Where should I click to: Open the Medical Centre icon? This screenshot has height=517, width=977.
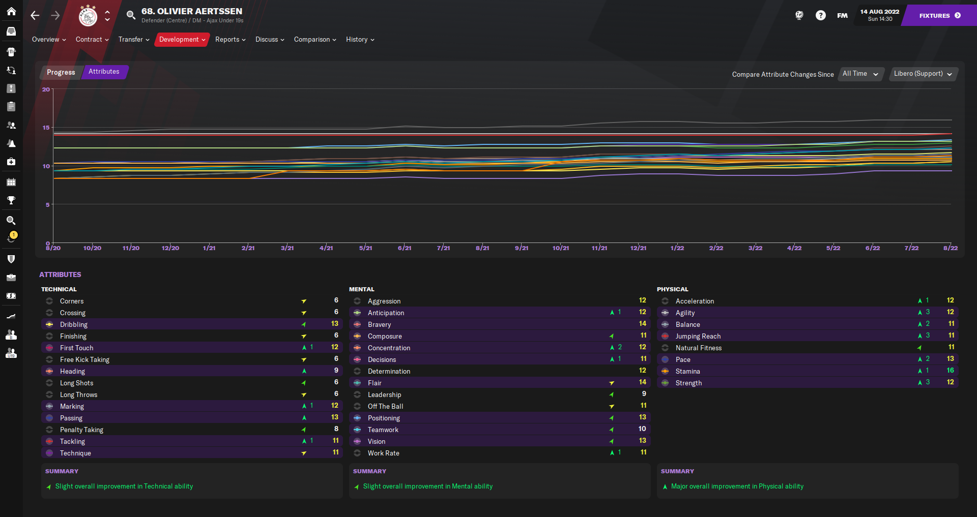coord(11,162)
